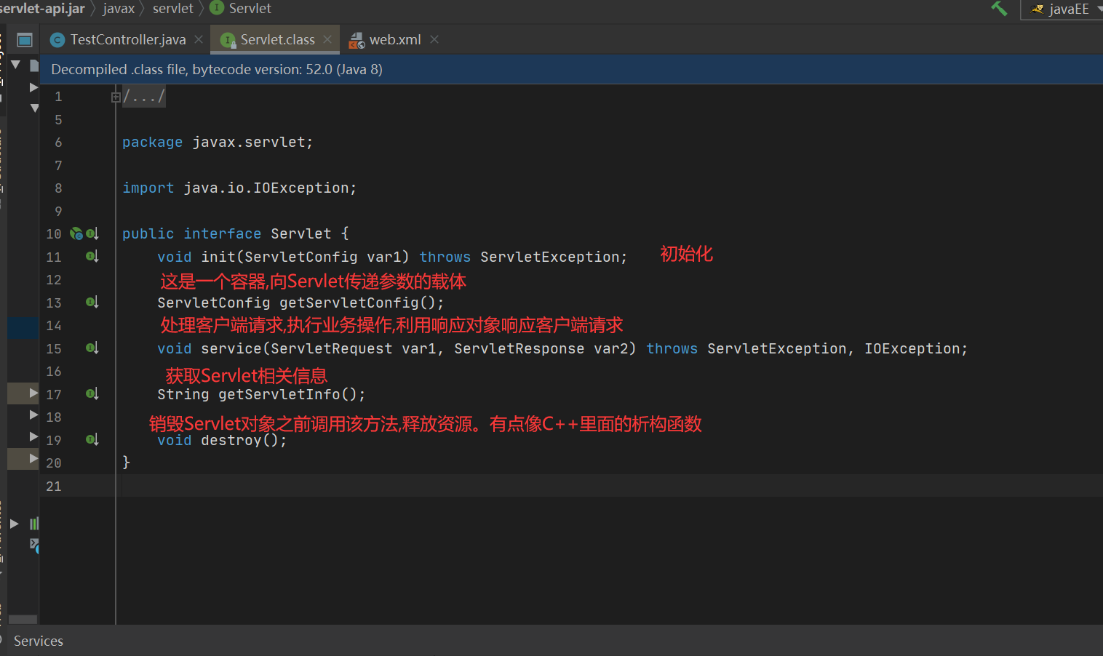
Task: Click the Scratches and Consoles icon
Action: 34,545
